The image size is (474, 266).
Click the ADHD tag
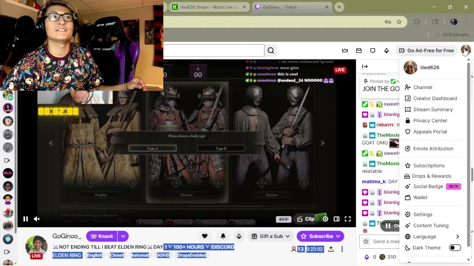coord(163,255)
